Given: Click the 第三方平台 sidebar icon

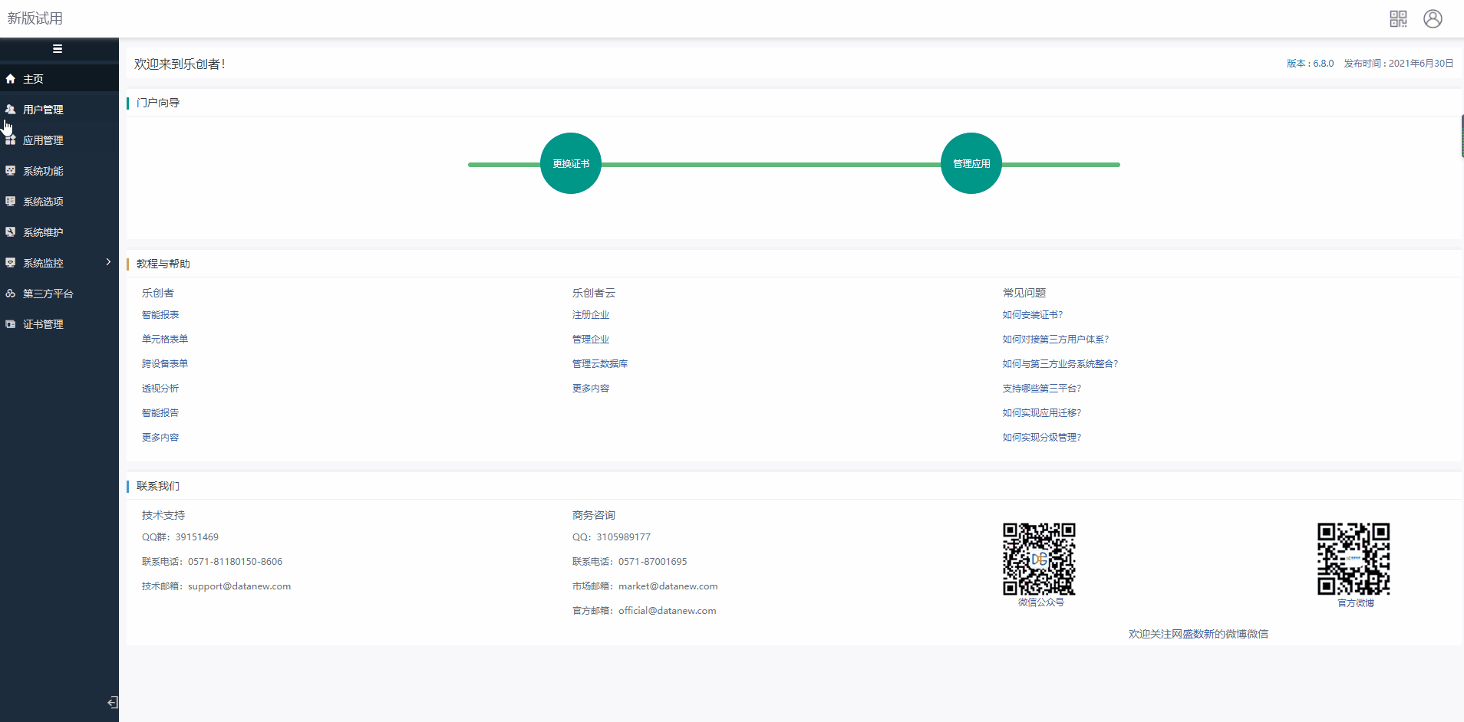Looking at the screenshot, I should click(x=11, y=294).
